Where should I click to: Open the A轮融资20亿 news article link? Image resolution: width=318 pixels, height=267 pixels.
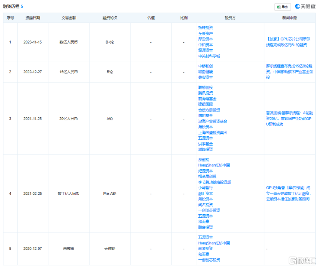tap(290, 118)
